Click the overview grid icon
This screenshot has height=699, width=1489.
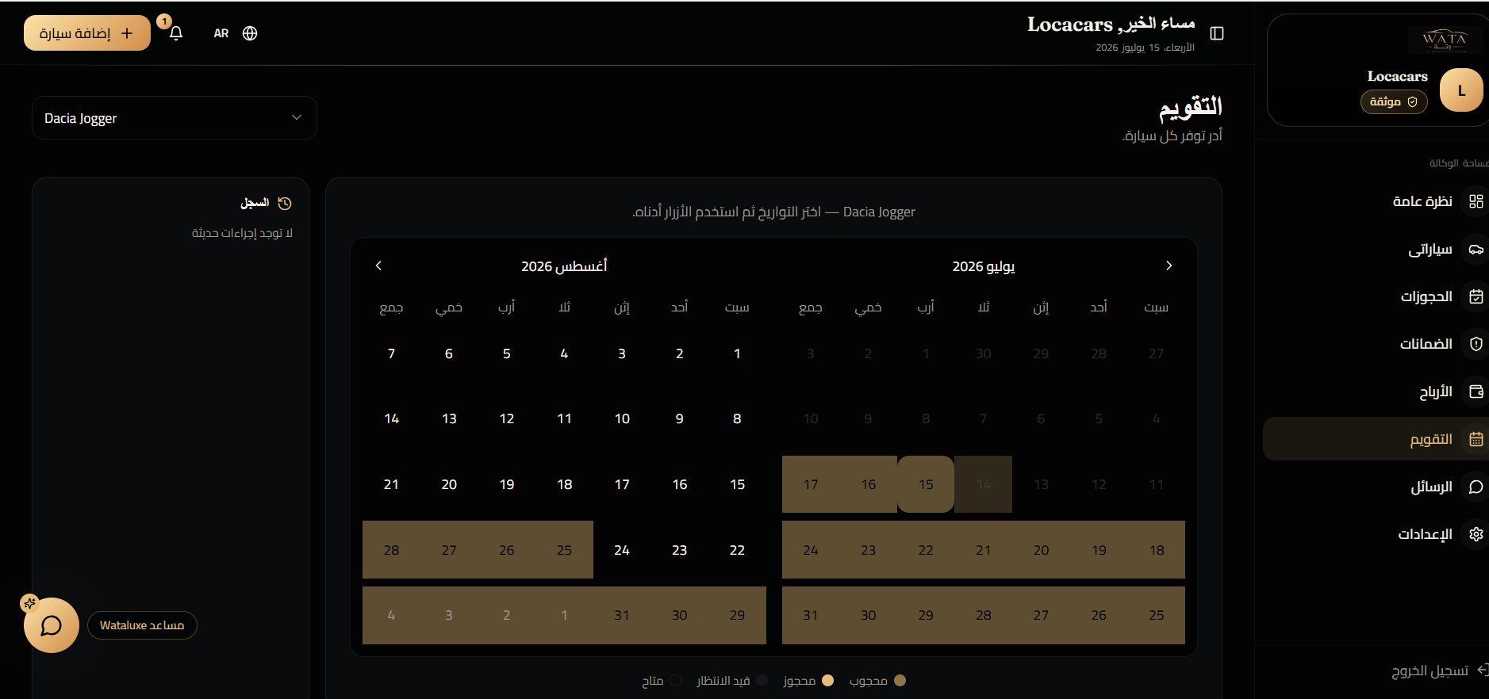tap(1476, 201)
